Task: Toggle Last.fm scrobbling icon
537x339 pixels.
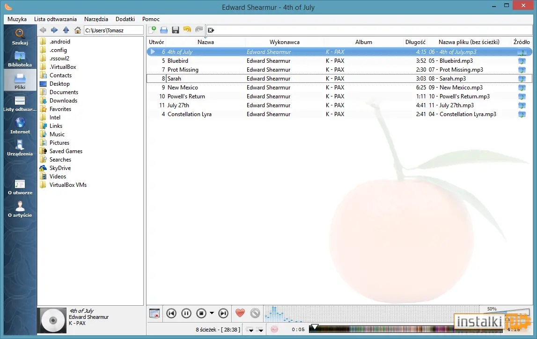Action: (x=274, y=330)
